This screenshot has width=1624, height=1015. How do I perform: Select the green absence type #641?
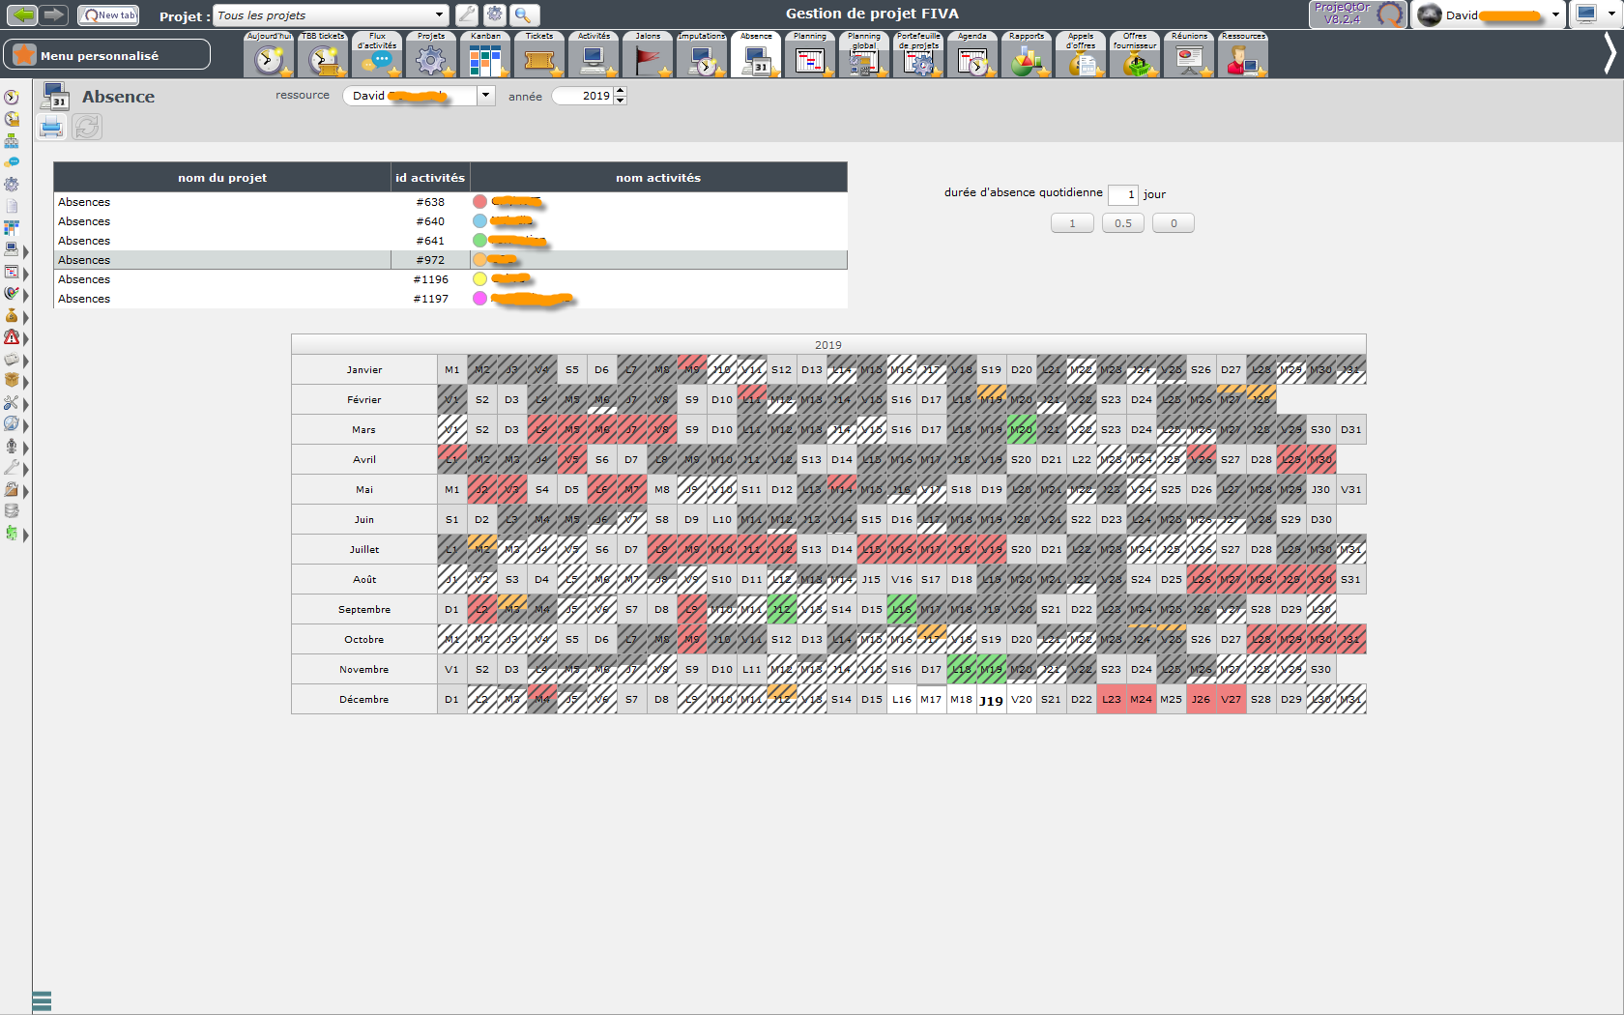coord(479,241)
